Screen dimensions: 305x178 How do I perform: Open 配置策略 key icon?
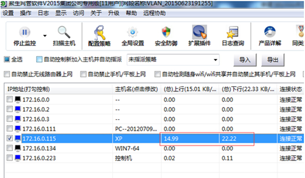(x=100, y=32)
